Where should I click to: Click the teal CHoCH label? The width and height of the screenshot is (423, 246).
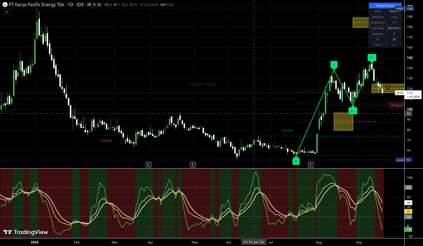tap(287, 130)
